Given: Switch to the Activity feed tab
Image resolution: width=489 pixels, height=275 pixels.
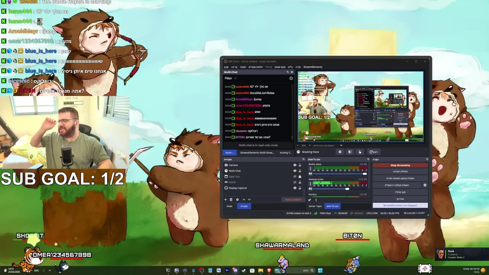Looking at the screenshot, I should (285, 152).
